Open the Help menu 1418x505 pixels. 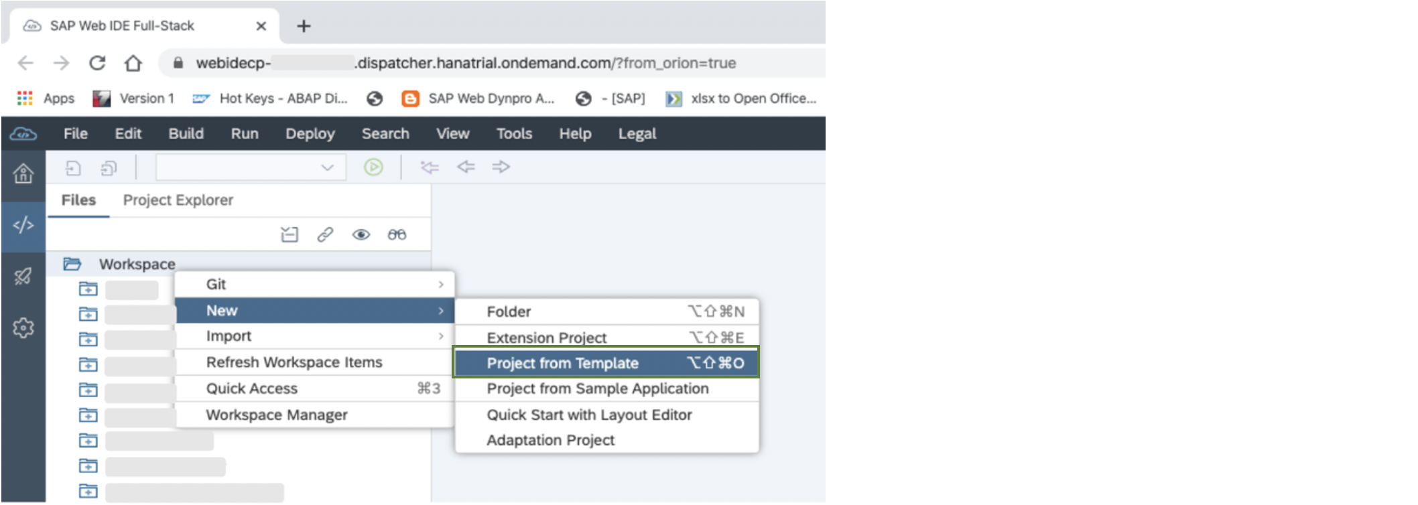(575, 134)
